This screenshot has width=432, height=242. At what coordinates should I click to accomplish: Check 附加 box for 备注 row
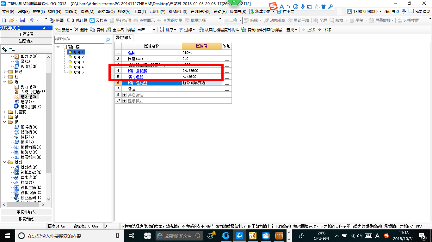[x=227, y=89]
